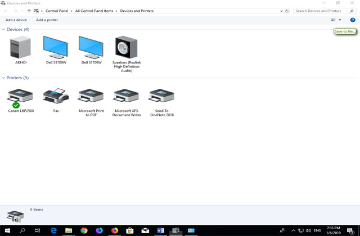Viewport: 360px width, 236px height.
Task: Open the network icon in system tray
Action: click(301, 230)
